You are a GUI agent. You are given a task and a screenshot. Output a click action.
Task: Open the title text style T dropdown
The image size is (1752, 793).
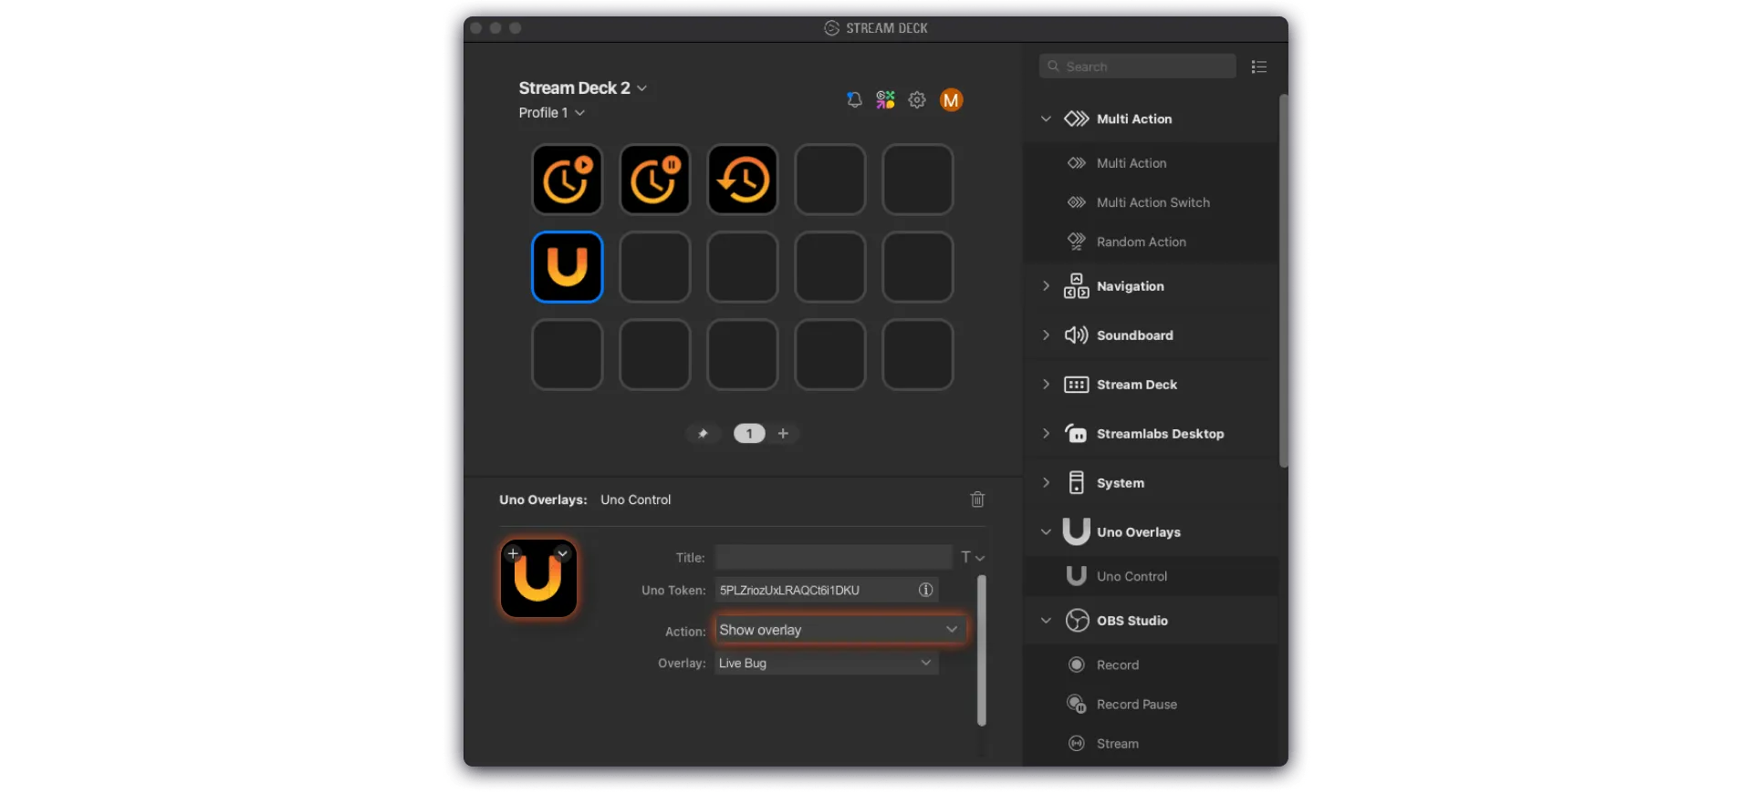tap(972, 557)
